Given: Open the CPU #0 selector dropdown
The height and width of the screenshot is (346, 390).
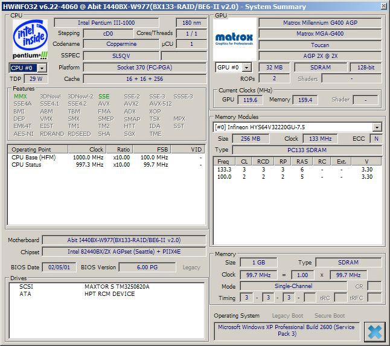Looking at the screenshot, I should coord(42,68).
